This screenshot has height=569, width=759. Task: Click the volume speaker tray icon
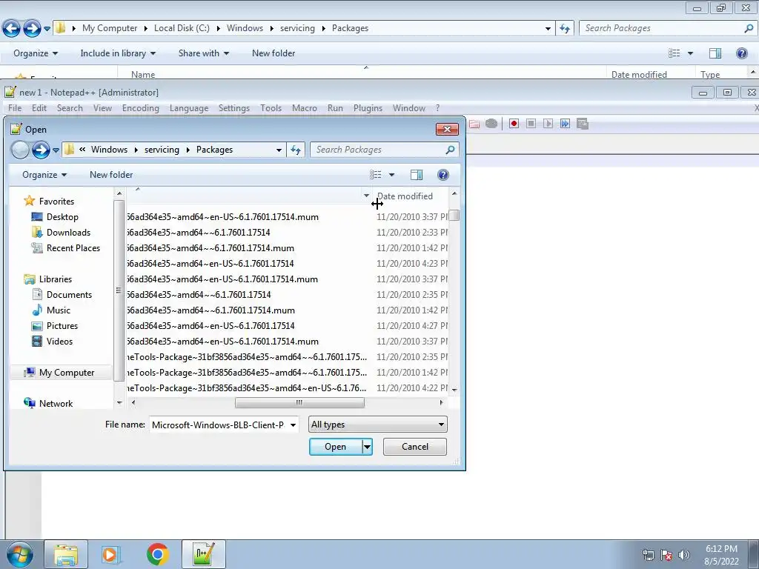point(683,555)
